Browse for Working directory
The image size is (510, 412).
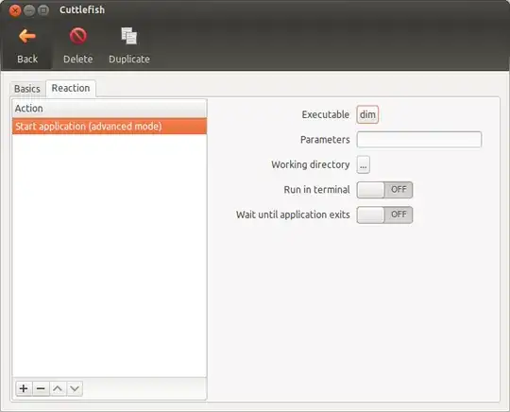pyautogui.click(x=364, y=164)
